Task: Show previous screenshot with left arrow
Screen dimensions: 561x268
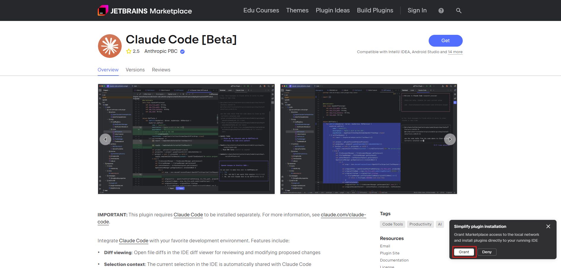Action: 105,139
